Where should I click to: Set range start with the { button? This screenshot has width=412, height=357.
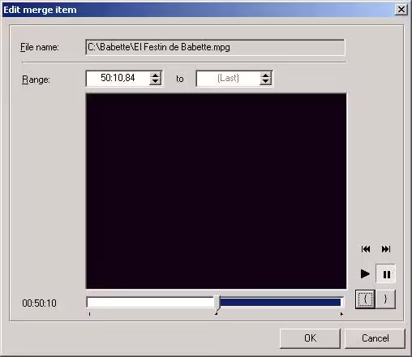point(365,299)
